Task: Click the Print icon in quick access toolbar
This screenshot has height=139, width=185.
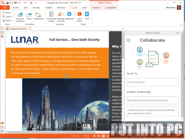Action: [15, 3]
